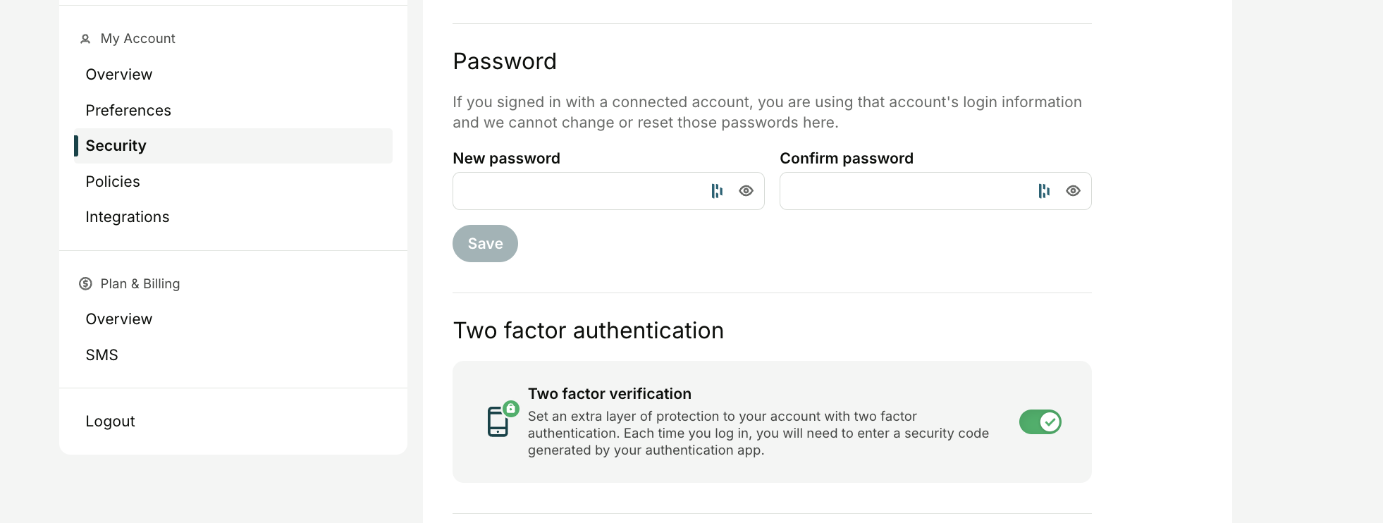Screen dimensions: 1383x523
Task: Click the My Account section header
Action: coord(137,39)
